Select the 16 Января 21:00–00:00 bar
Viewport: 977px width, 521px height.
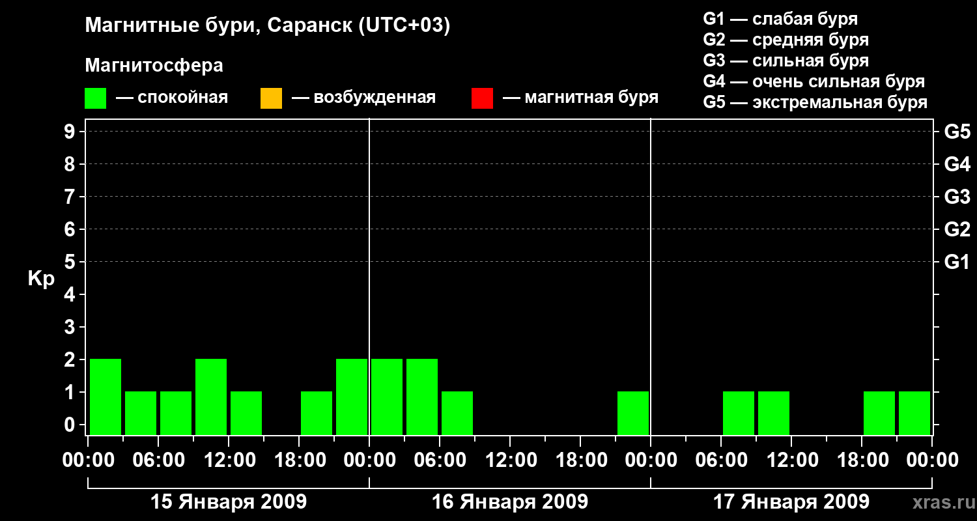[633, 413]
